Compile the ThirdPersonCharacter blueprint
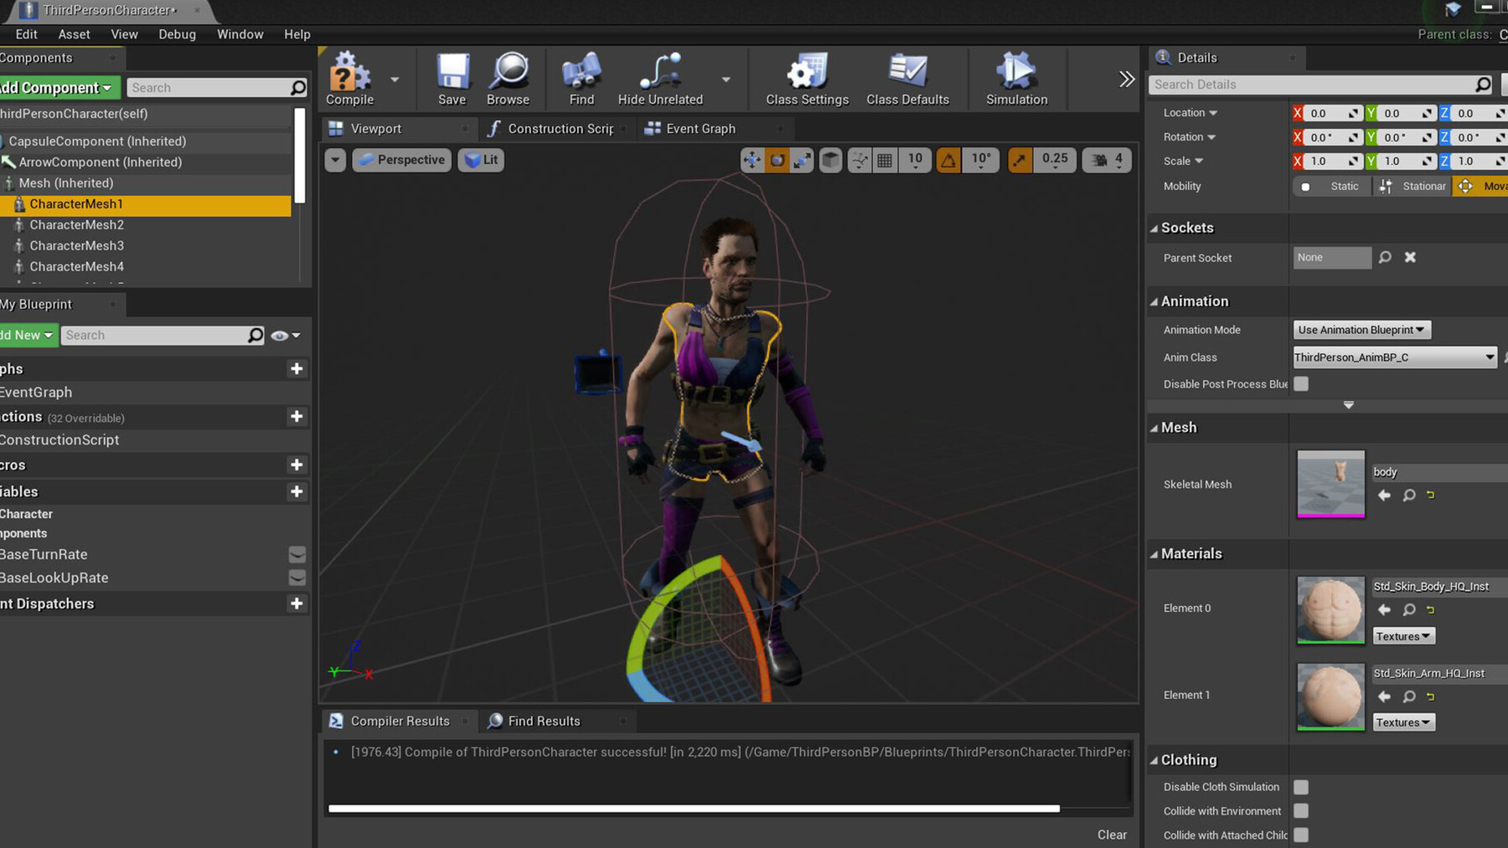Image resolution: width=1508 pixels, height=848 pixels. [x=351, y=78]
